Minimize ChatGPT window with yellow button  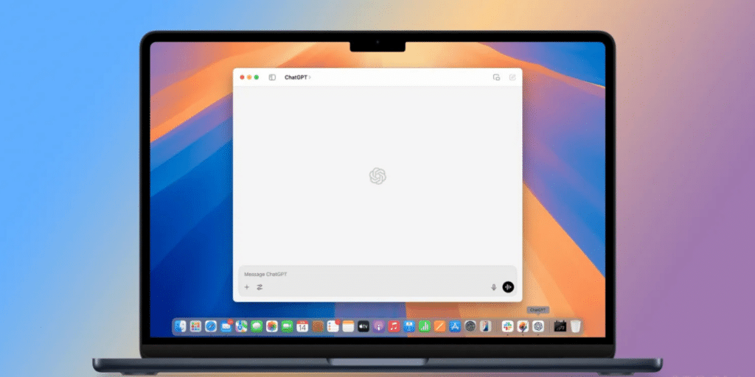click(x=249, y=77)
